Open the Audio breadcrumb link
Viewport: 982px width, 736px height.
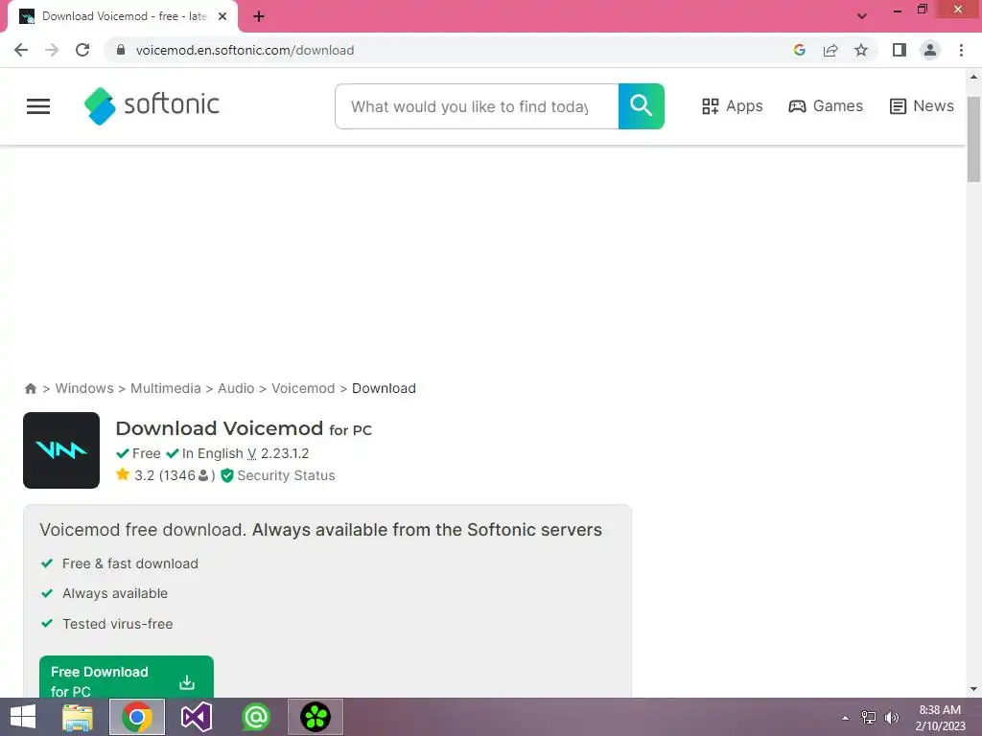pyautogui.click(x=236, y=389)
